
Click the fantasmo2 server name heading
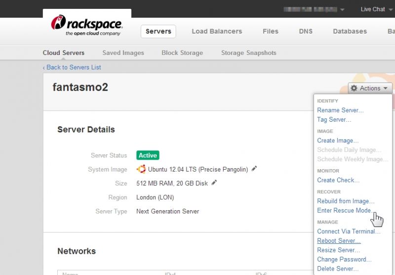(x=80, y=87)
